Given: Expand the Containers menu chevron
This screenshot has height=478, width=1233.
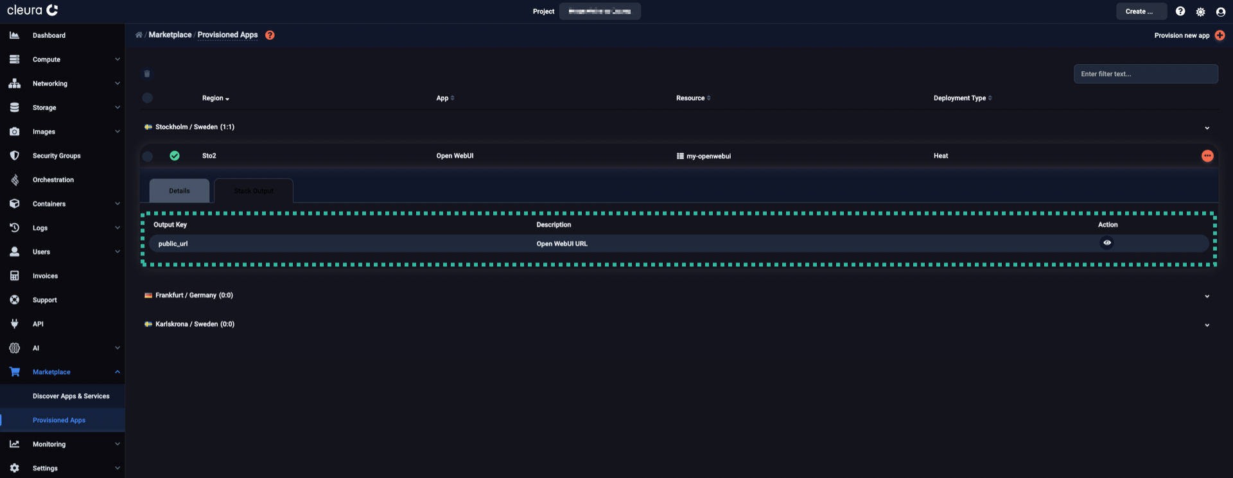Looking at the screenshot, I should point(118,203).
